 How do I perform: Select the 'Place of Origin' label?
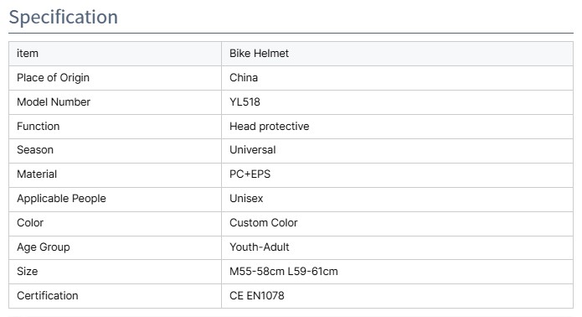click(x=53, y=78)
